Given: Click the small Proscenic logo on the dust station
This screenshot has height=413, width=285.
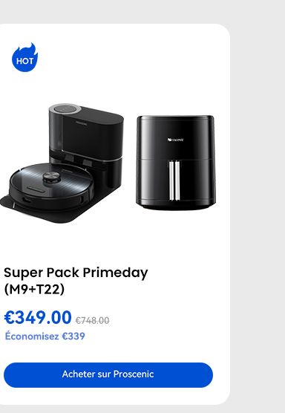Looking at the screenshot, I should 82,123.
